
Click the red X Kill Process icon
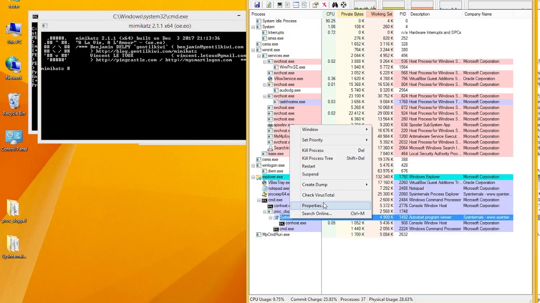click(x=324, y=5)
